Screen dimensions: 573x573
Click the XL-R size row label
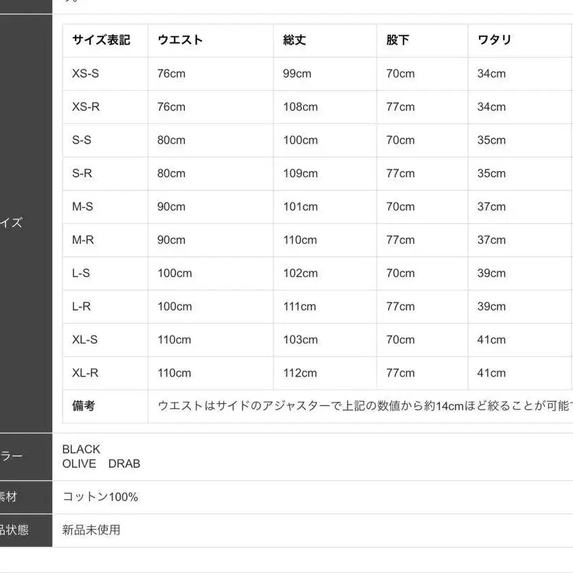(x=85, y=373)
